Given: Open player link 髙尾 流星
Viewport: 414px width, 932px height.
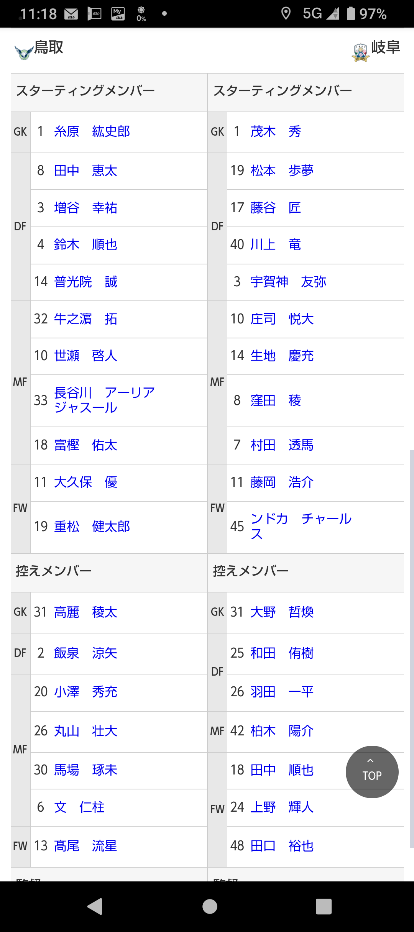Looking at the screenshot, I should tap(85, 846).
